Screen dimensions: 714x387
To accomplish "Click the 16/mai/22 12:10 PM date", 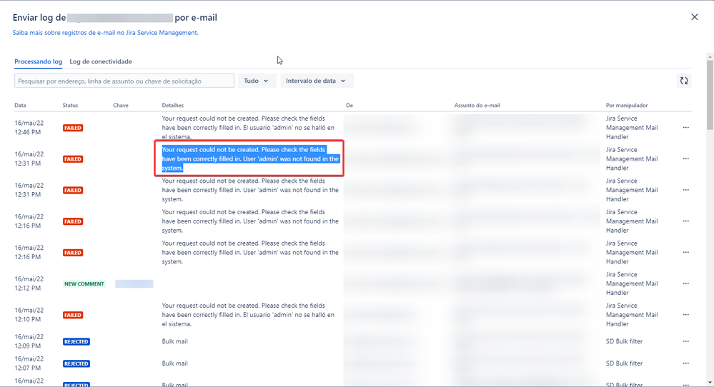I will coord(29,315).
